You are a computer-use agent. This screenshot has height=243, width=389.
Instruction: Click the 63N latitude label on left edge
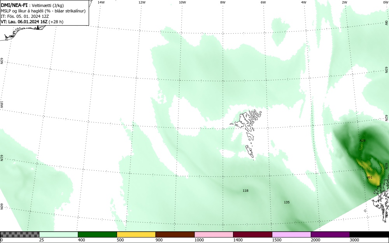2,61
